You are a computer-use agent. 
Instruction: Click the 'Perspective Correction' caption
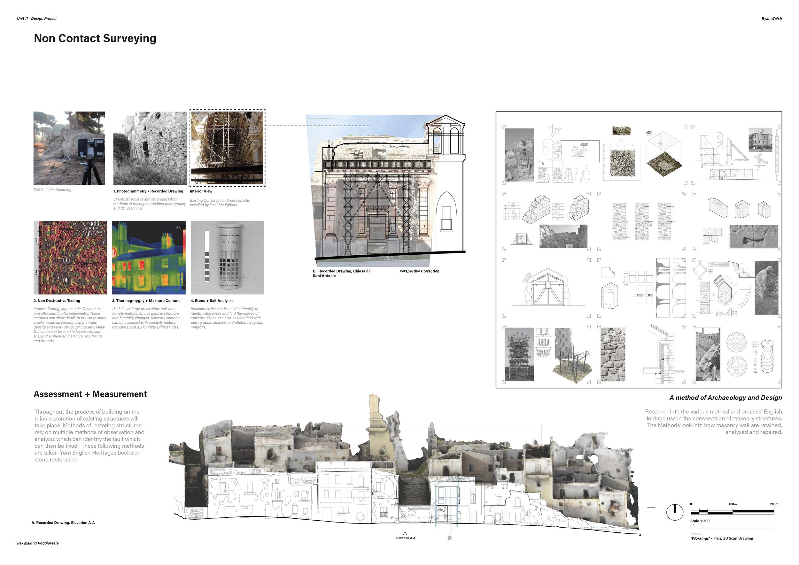[419, 271]
